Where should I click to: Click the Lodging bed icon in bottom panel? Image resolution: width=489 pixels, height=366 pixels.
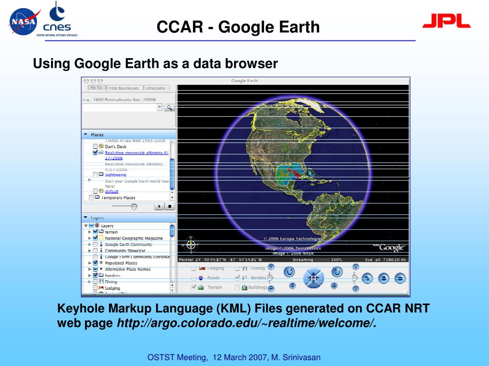click(202, 268)
